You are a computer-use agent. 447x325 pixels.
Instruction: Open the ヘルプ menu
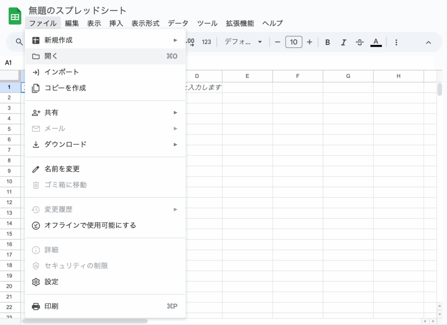[x=272, y=23]
